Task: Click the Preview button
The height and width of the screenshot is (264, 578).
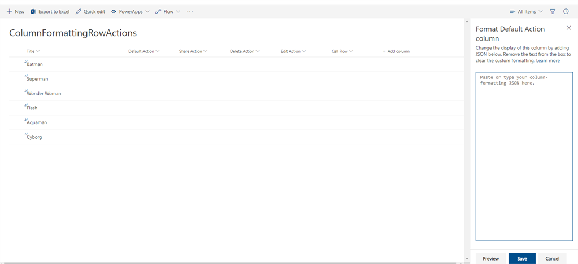Action: coord(490,258)
